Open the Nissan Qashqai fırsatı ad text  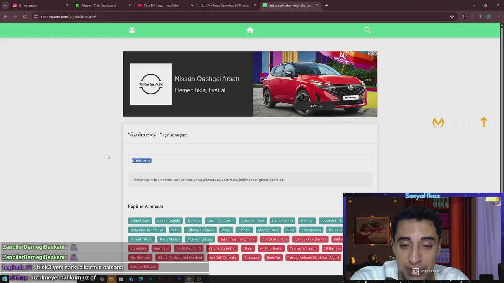207,79
